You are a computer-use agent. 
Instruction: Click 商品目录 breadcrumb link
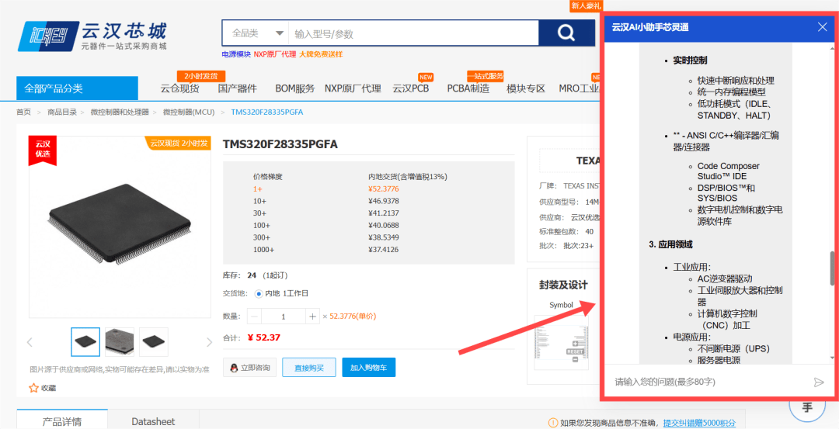62,112
